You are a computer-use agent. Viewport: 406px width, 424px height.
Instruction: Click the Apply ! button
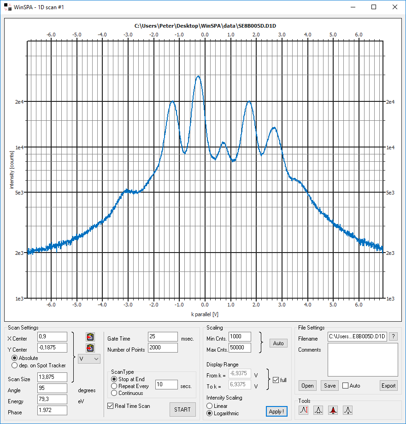pos(277,411)
